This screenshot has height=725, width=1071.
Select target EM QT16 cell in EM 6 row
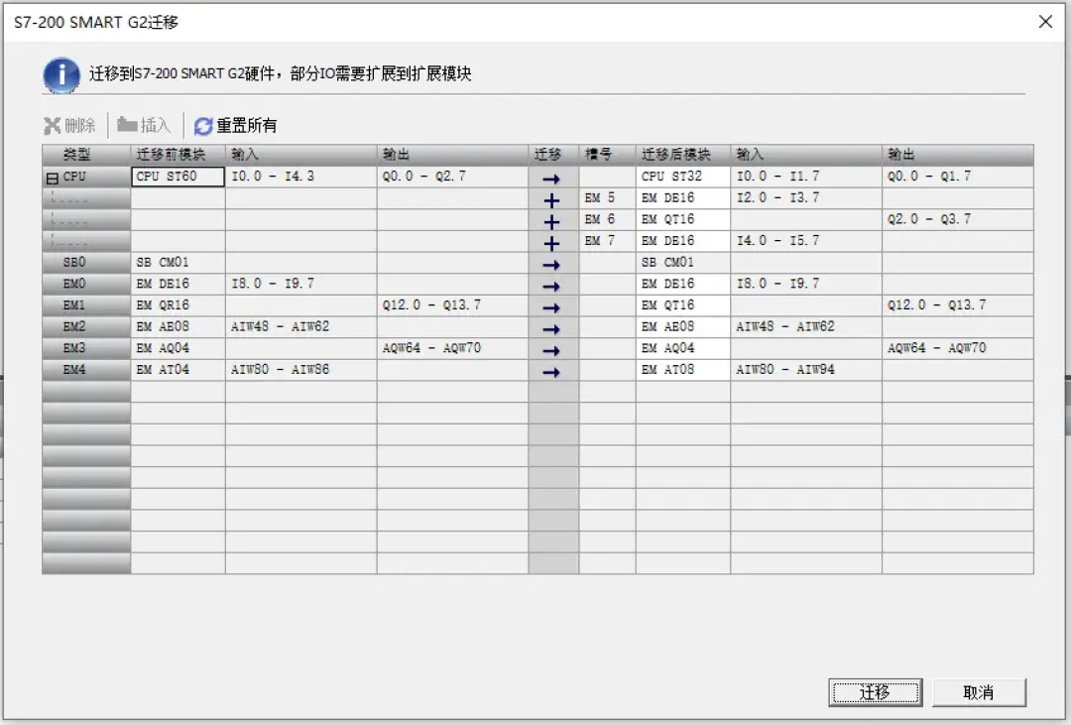click(683, 219)
